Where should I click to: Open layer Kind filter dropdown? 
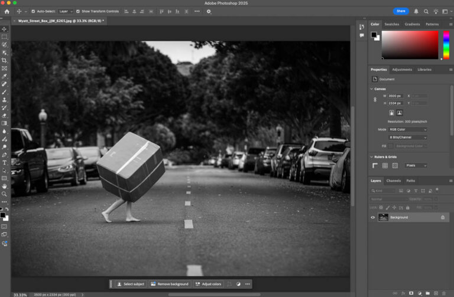(x=383, y=191)
